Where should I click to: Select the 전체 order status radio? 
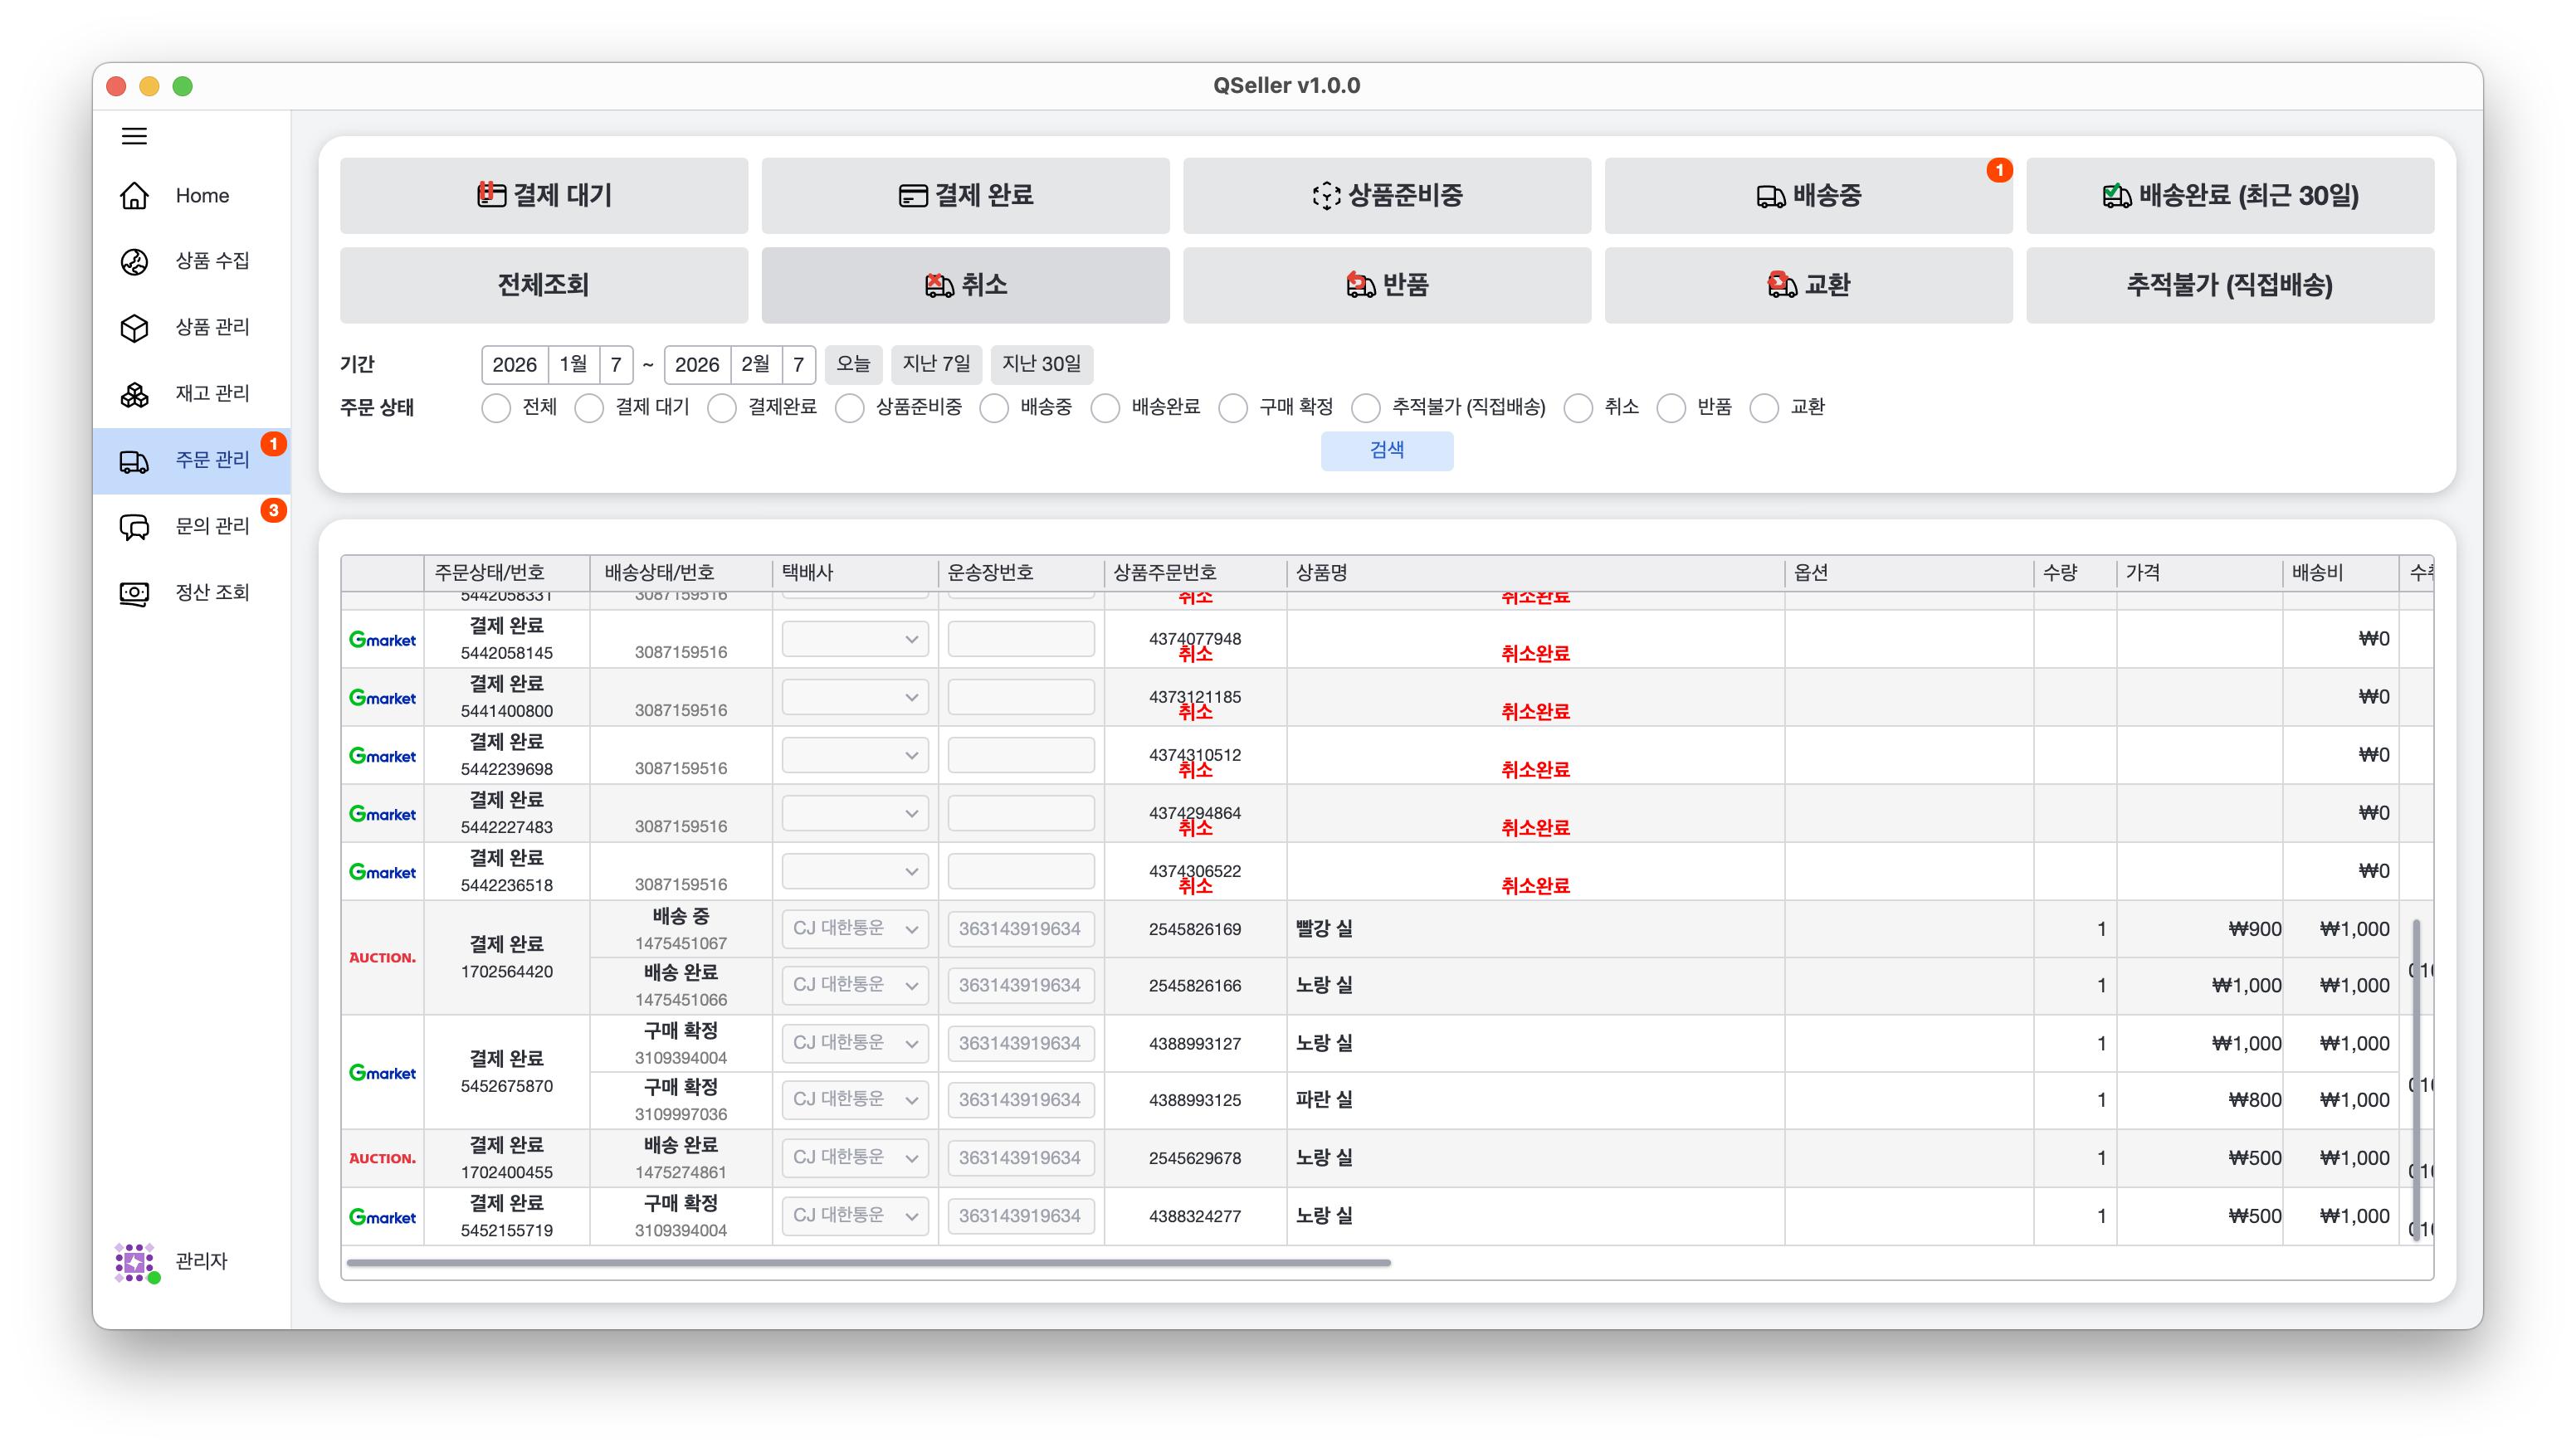point(496,408)
